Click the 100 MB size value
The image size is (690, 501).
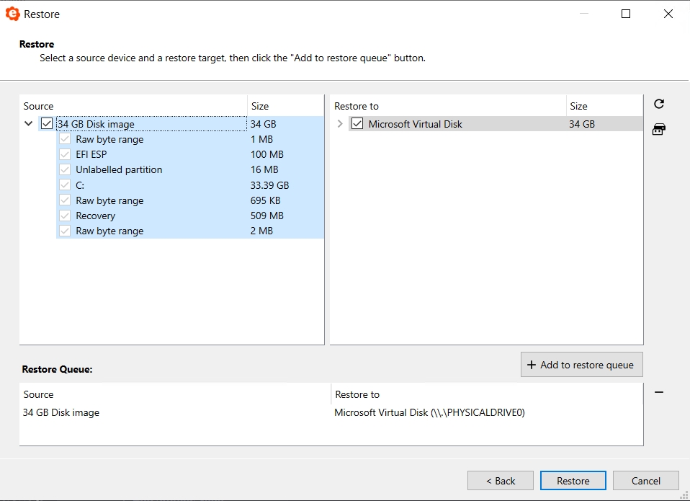pos(267,154)
